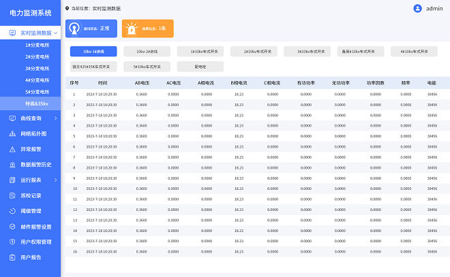The image size is (450, 277).
Task: Click the 网络拓扑图 sidebar icon
Action: tap(12, 134)
